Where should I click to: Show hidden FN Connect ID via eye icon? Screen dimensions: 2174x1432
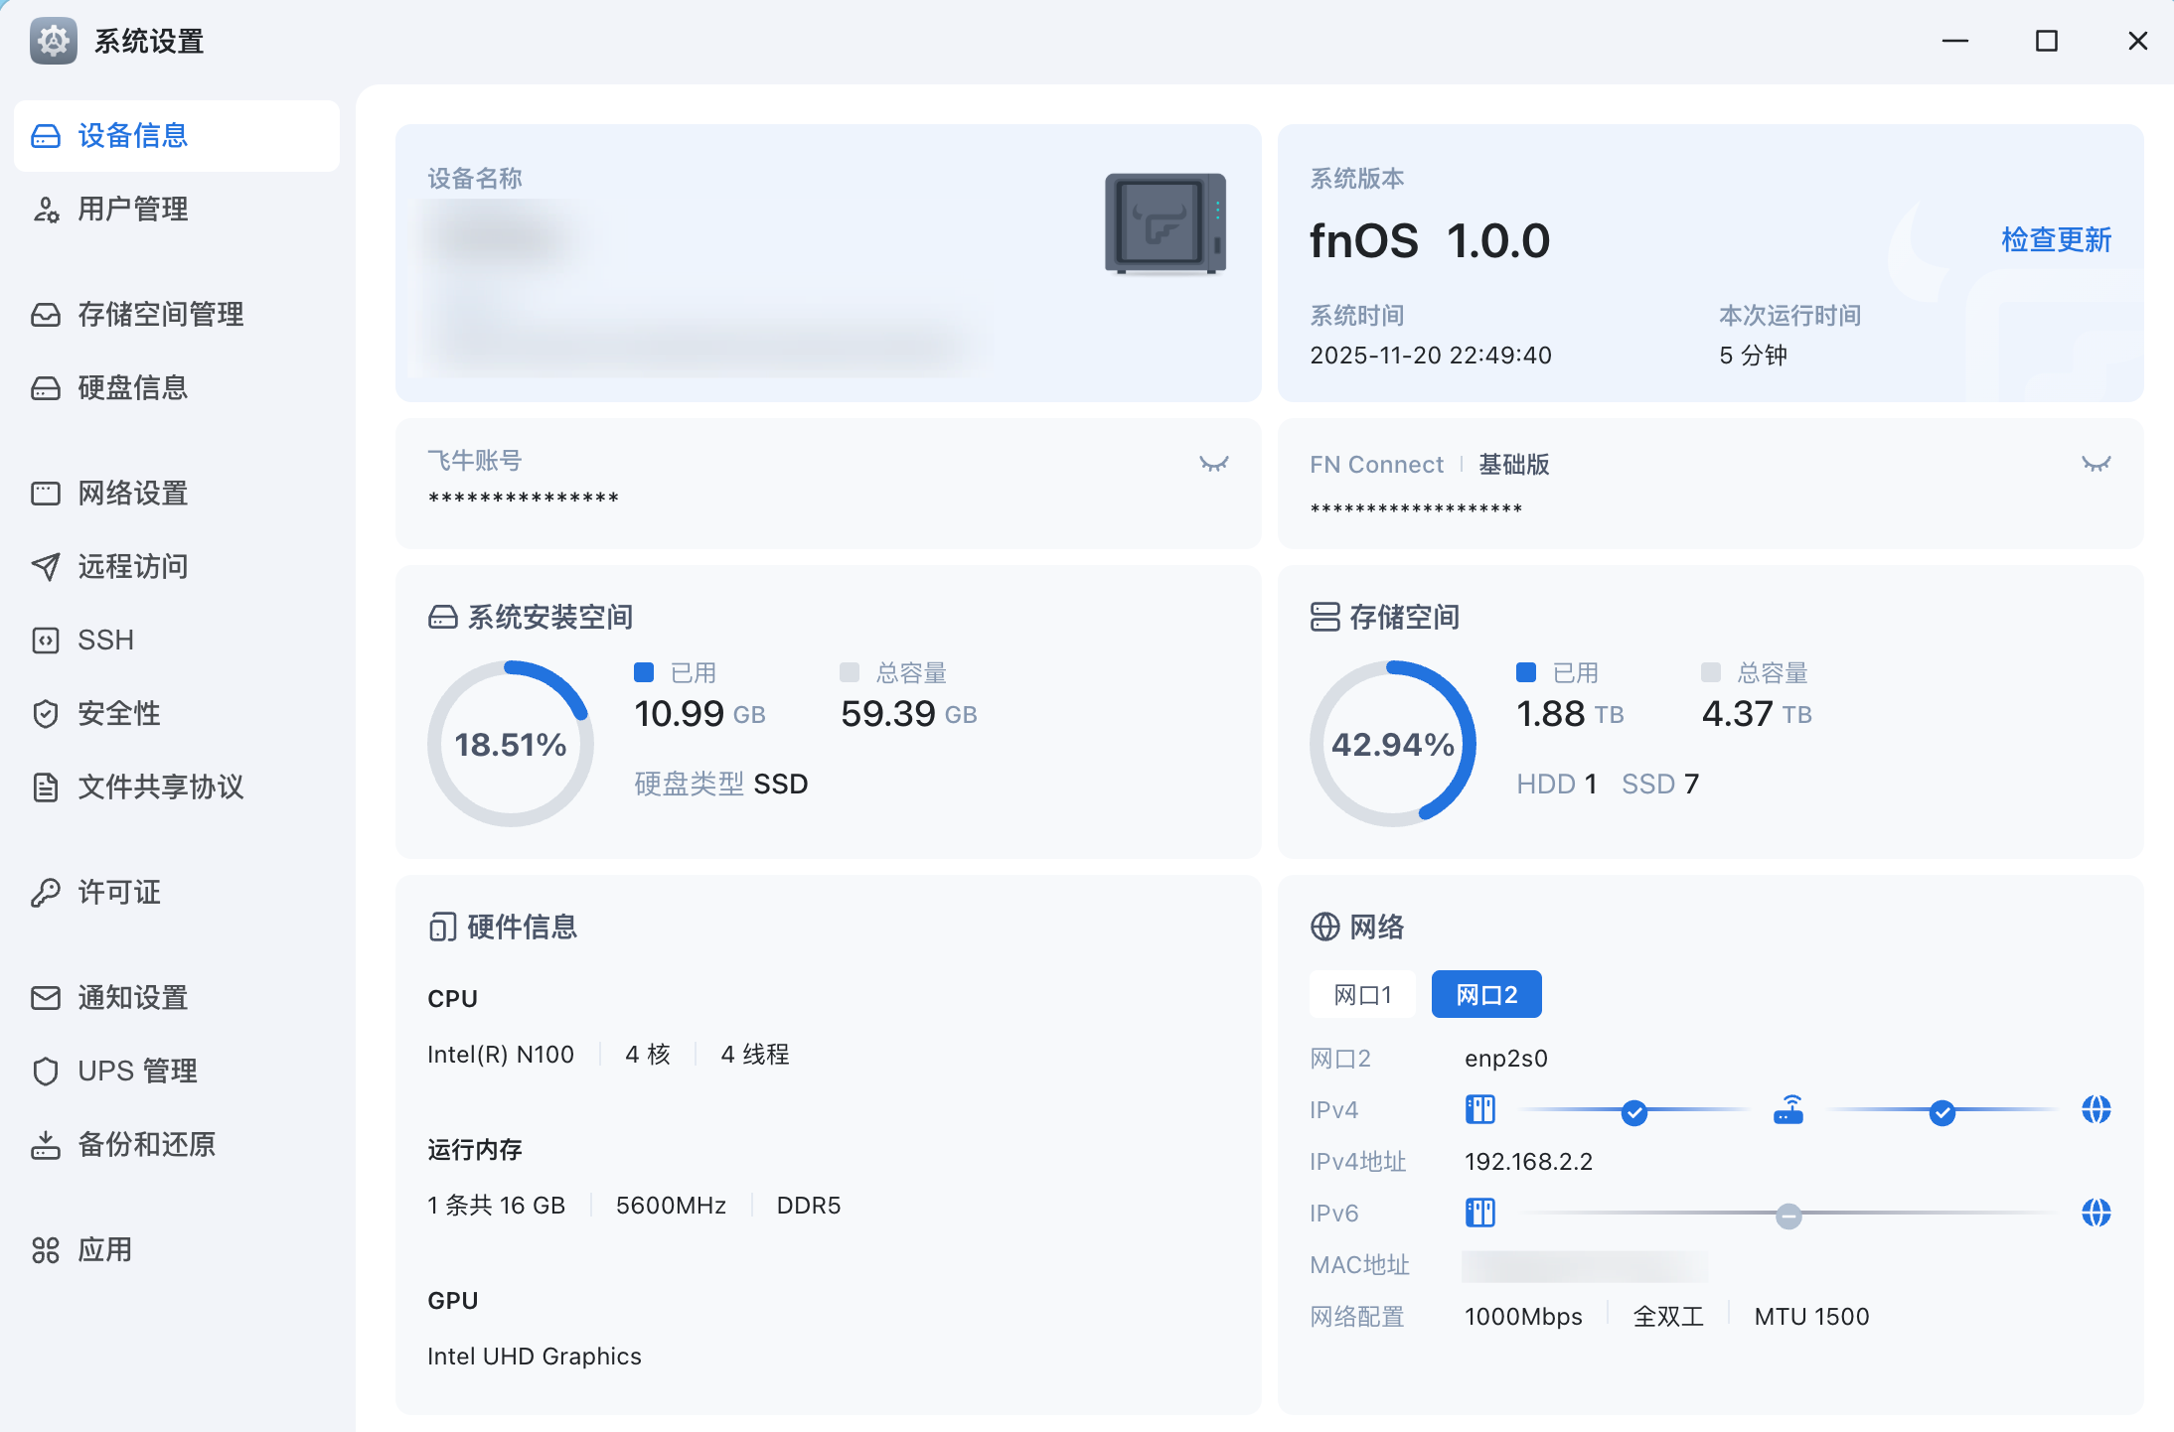pos(2096,464)
